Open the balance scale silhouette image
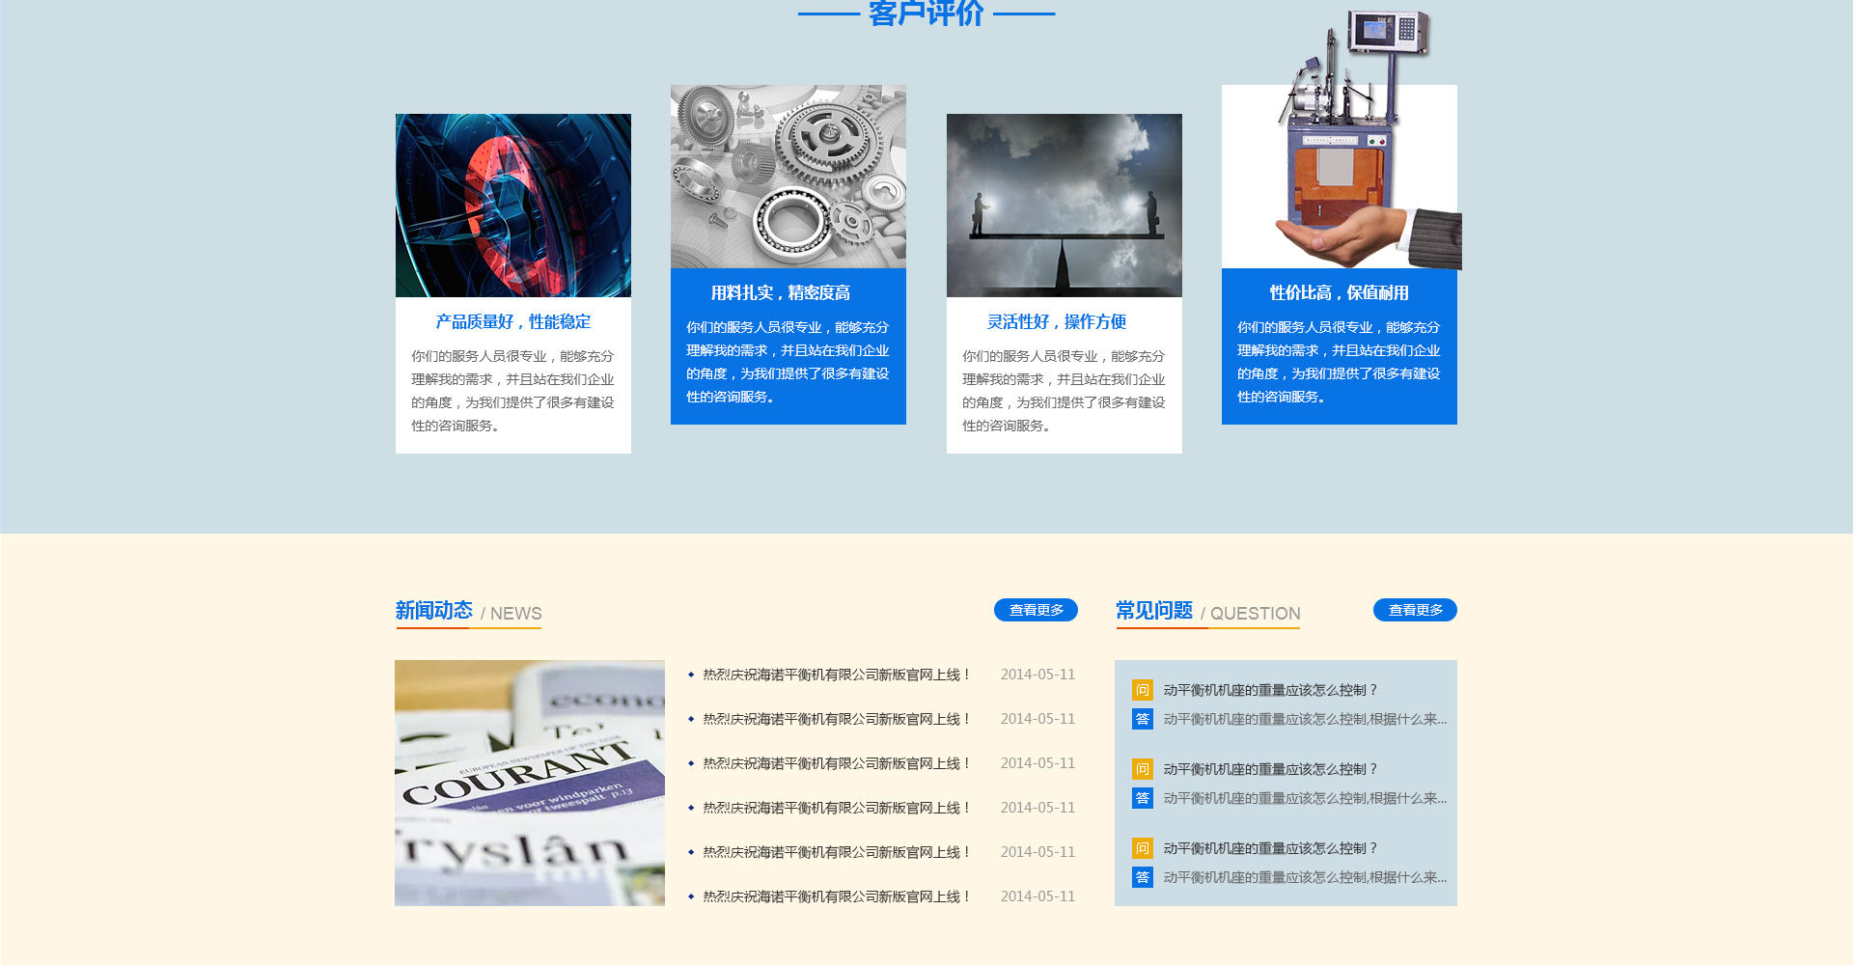 pos(1064,206)
